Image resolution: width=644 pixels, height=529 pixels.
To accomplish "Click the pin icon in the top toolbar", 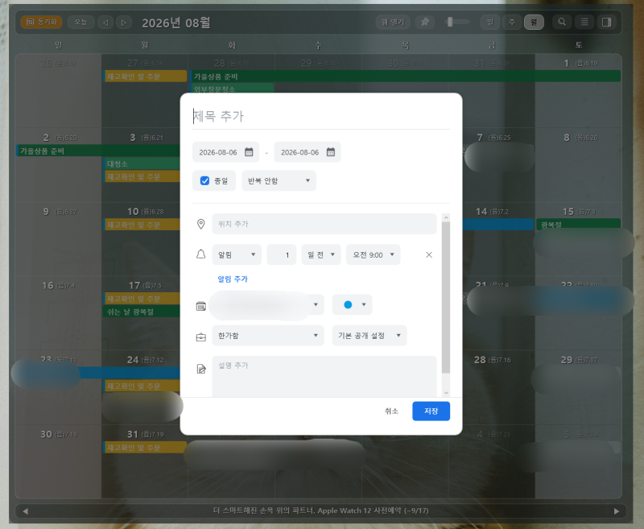I will (425, 22).
